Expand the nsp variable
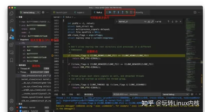Image resolution: width=205 pixels, height=112 pixels. [20, 22]
